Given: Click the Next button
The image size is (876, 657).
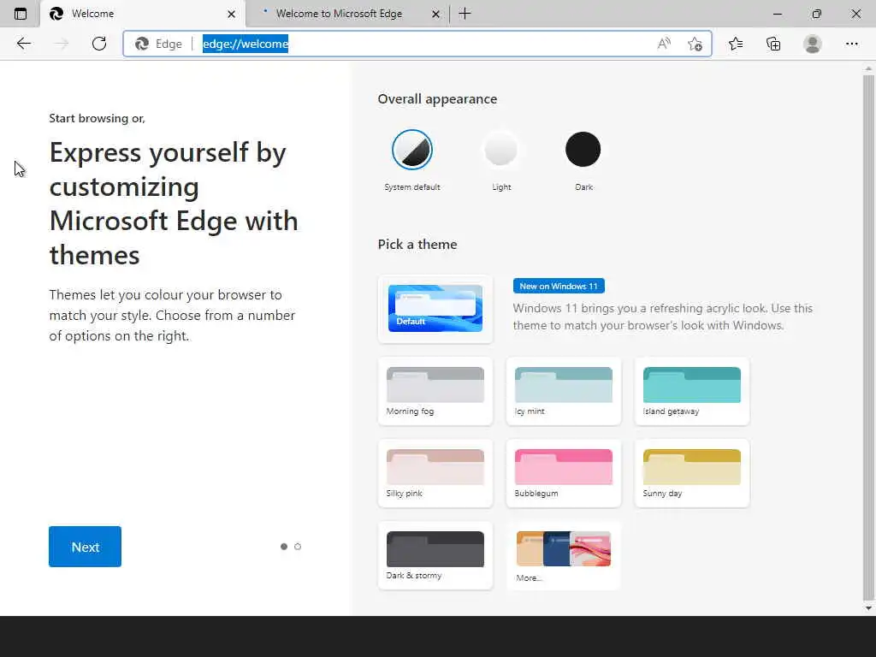Looking at the screenshot, I should point(85,547).
